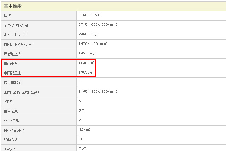The height and width of the screenshot is (151, 226).
Task: Click the 基本性能 section header
Action: (13, 6)
